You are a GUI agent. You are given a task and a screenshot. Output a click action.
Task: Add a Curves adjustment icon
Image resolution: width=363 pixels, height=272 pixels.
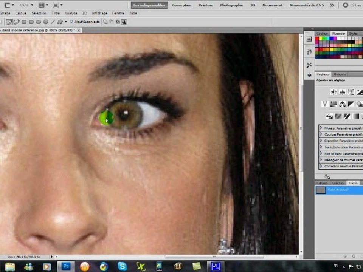click(x=351, y=92)
